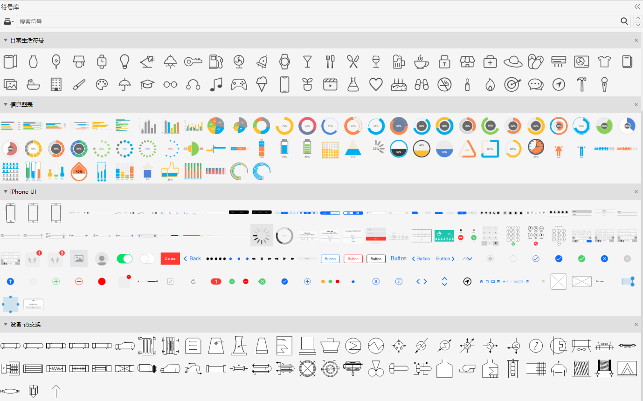
Task: Select the thumbs-up 28% infographic
Action: pos(170,171)
